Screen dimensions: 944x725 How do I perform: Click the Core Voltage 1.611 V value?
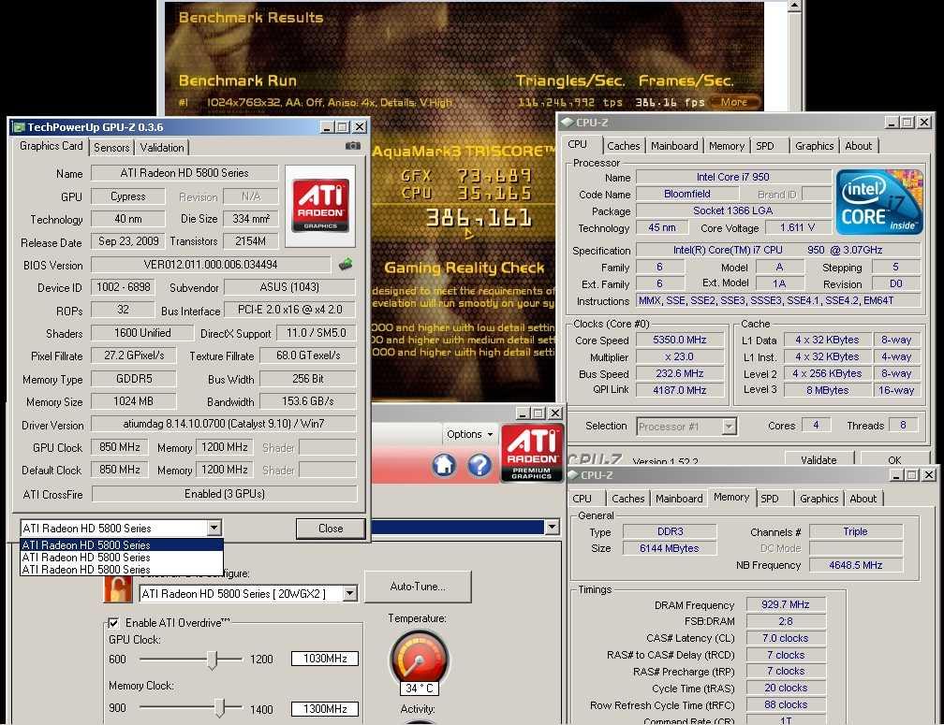797,228
